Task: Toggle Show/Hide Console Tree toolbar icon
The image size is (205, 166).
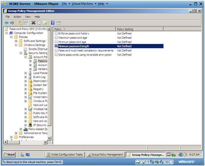Action: pyautogui.click(x=26, y=23)
